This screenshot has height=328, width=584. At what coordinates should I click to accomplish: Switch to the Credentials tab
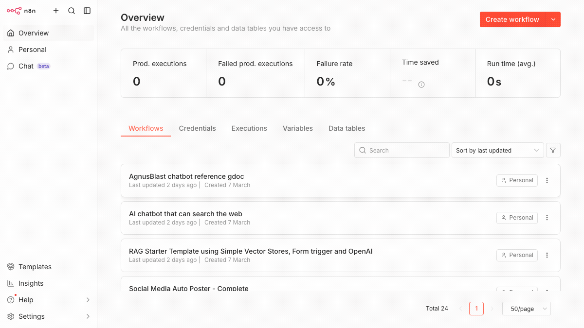point(197,128)
